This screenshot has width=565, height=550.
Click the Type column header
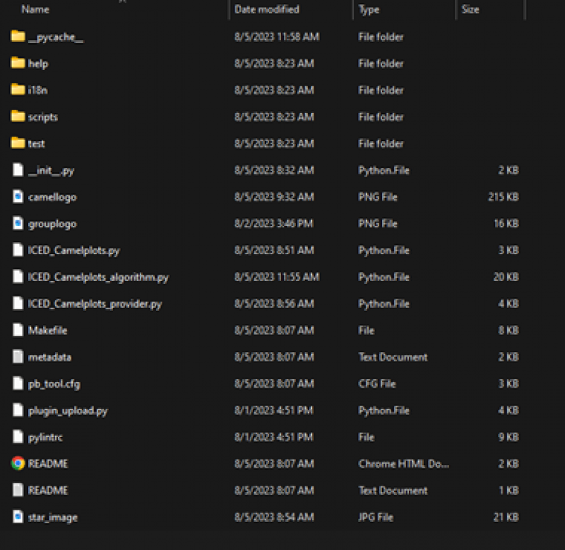pos(369,10)
